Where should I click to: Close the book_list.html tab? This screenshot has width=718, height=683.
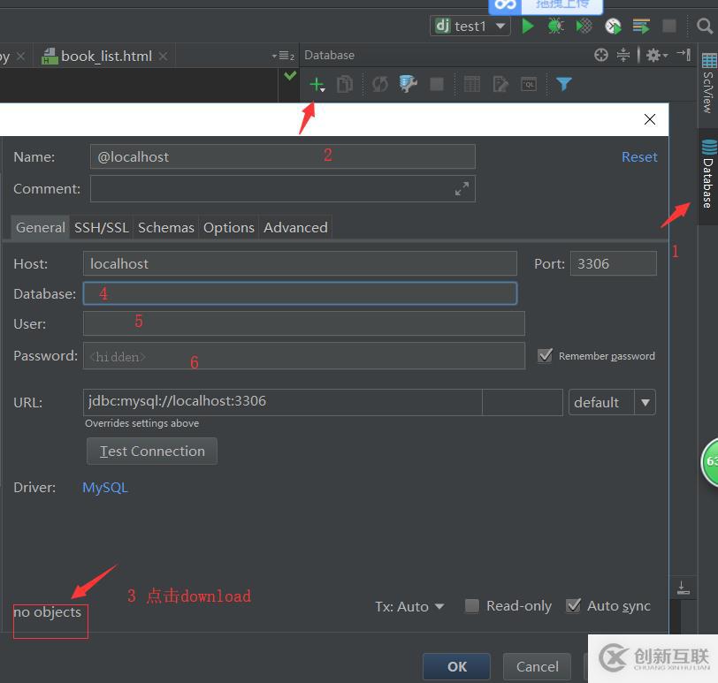pos(163,57)
